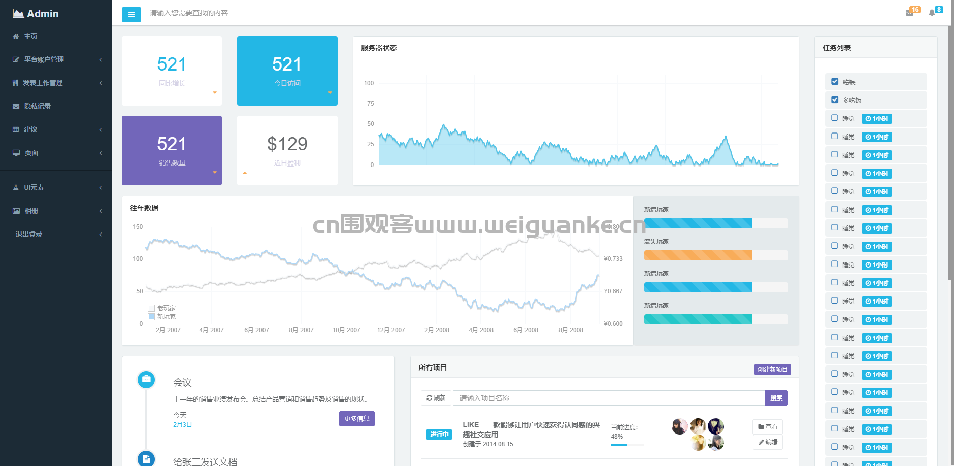
Task: Focus the 请输入项目名称 input field
Action: click(x=609, y=398)
